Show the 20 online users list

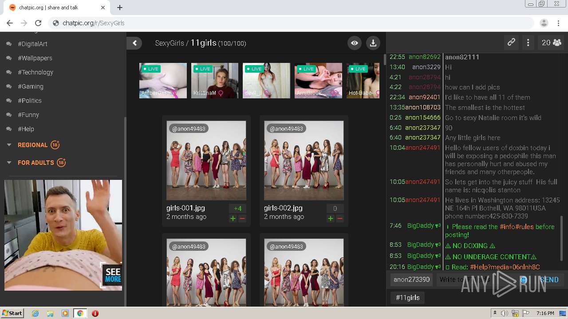point(551,43)
